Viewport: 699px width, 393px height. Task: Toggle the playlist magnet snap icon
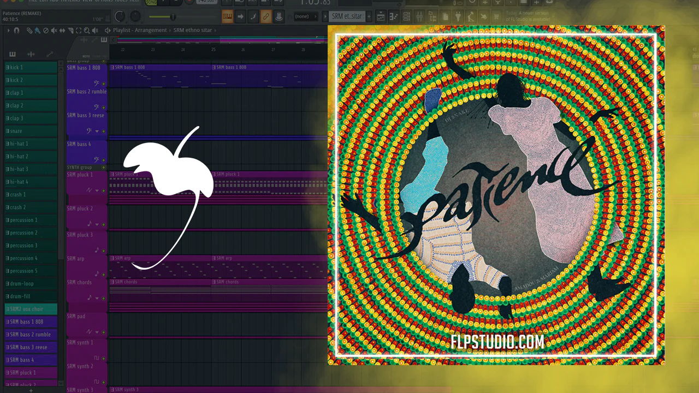16,31
